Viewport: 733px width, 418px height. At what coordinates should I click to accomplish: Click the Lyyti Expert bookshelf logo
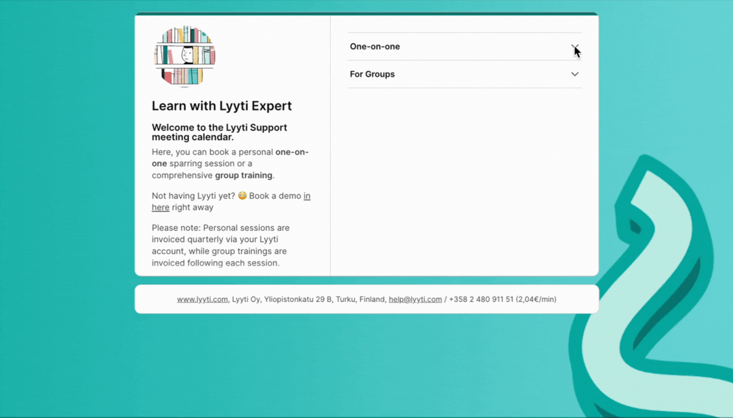185,56
